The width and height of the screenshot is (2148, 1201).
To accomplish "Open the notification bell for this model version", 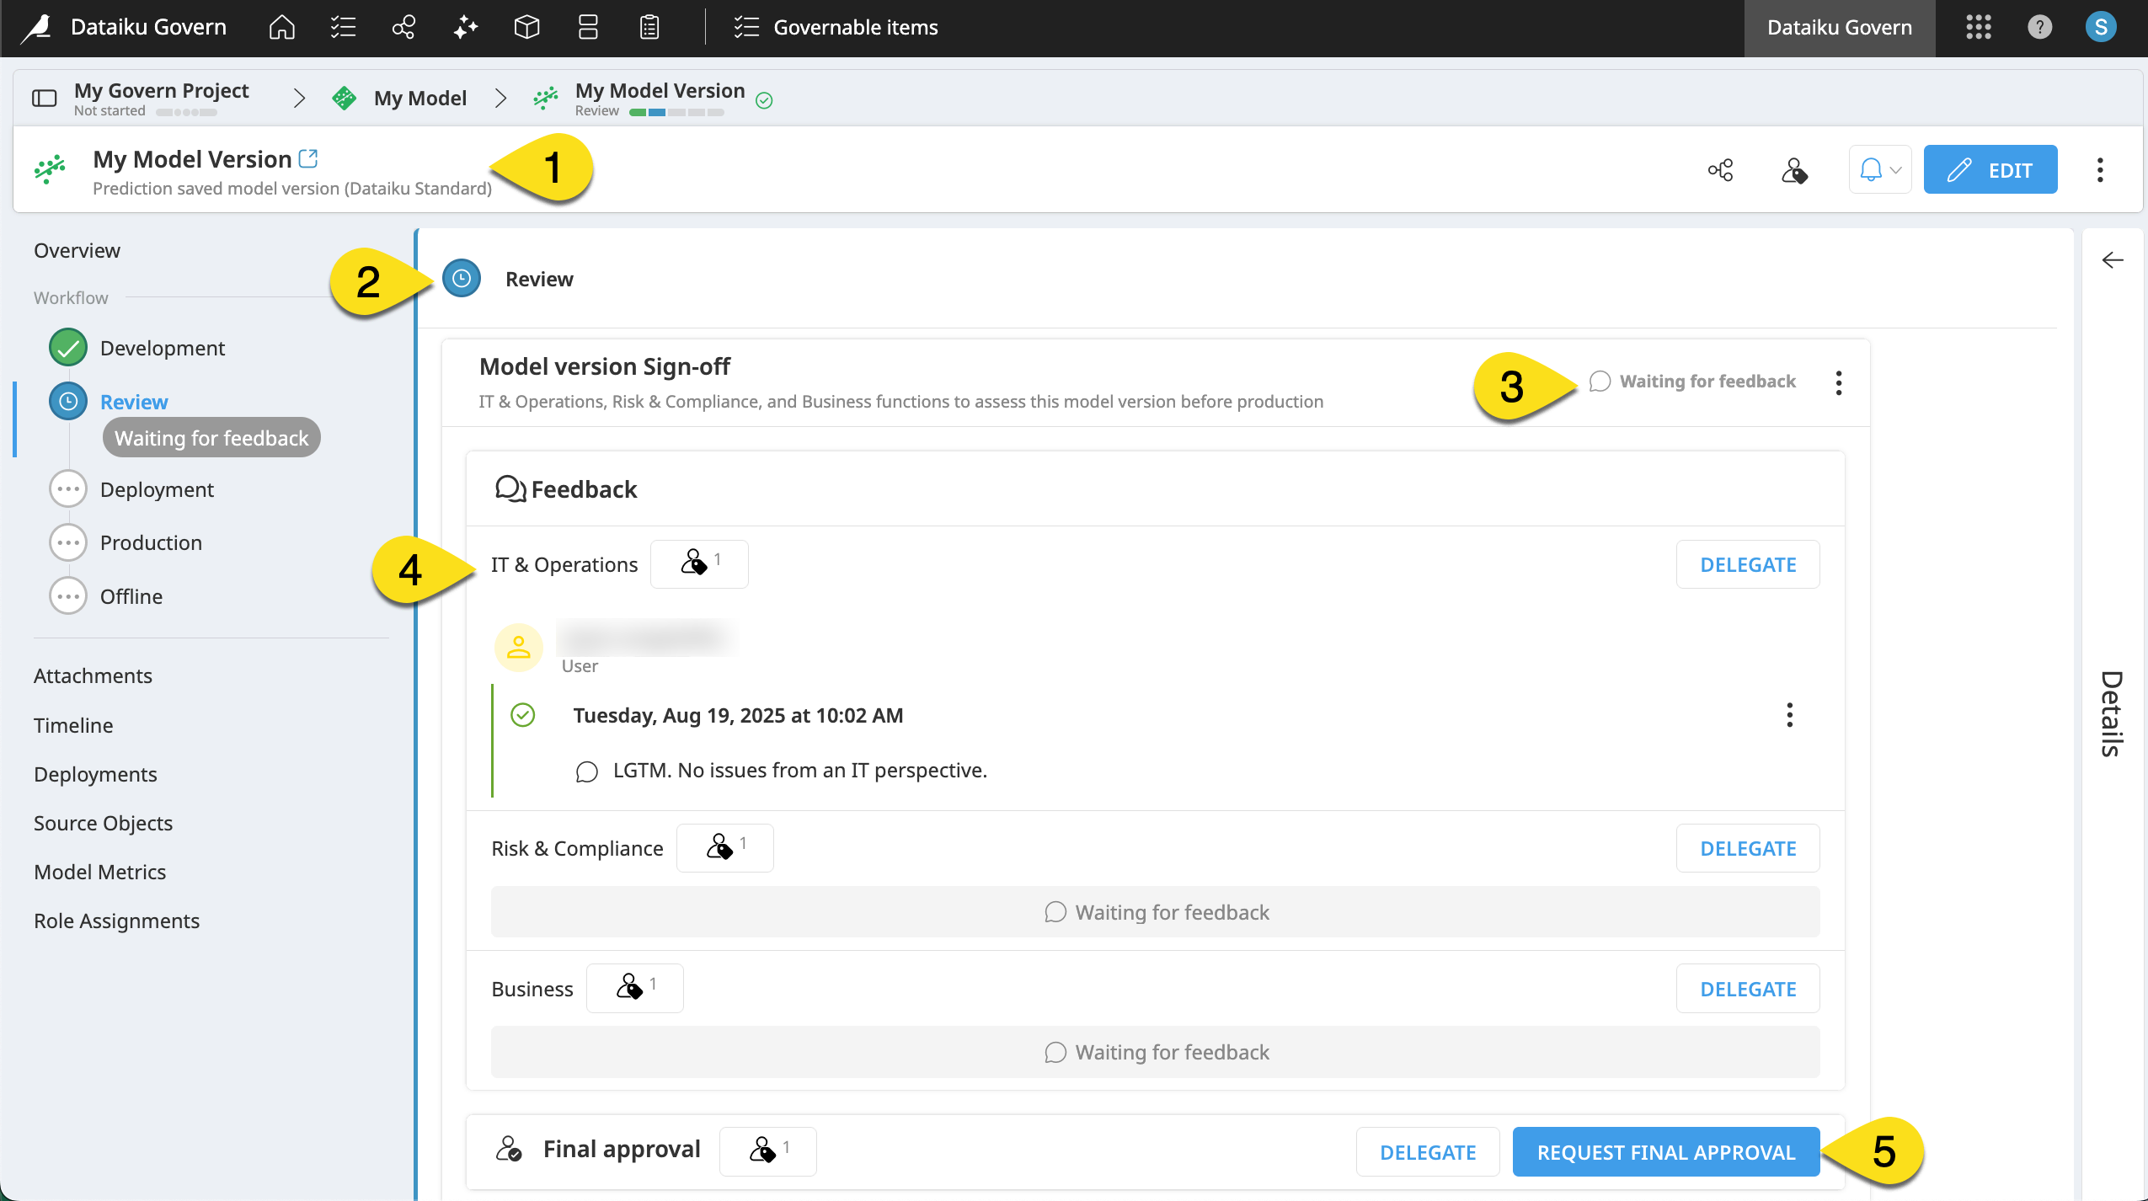I will 1872,169.
